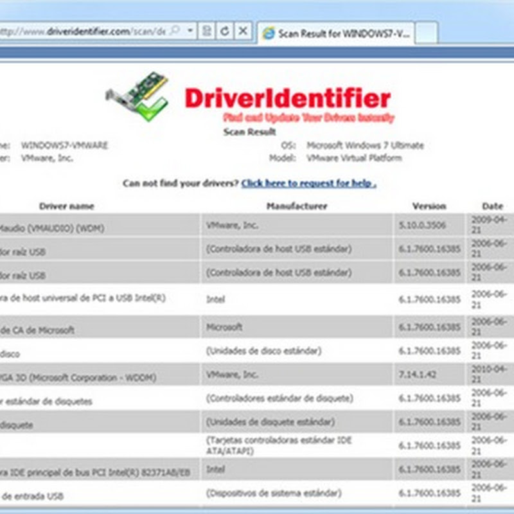Screen dimensions: 514x514
Task: Click the stop loading X icon
Action: pyautogui.click(x=243, y=31)
